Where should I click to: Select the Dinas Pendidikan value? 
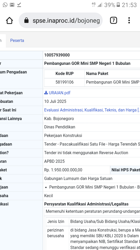[60, 127]
